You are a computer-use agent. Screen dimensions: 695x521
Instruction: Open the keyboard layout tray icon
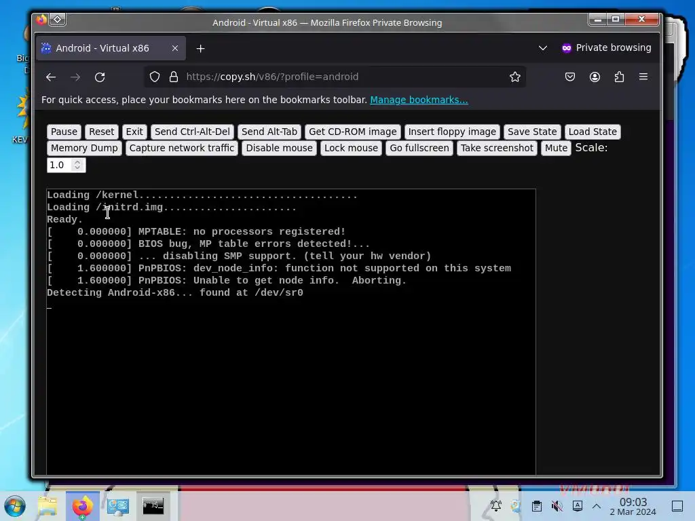[577, 505]
